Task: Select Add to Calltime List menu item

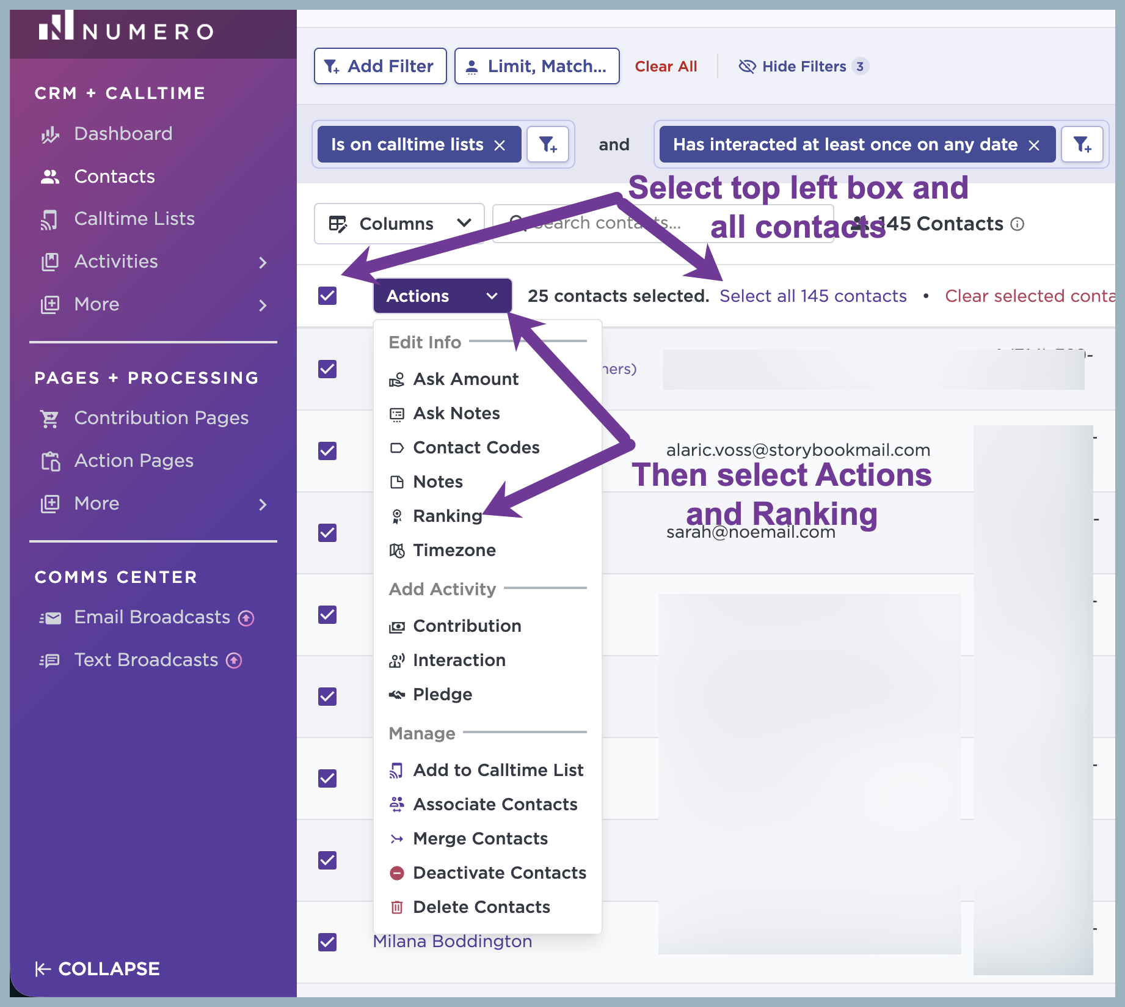Action: pyautogui.click(x=487, y=771)
